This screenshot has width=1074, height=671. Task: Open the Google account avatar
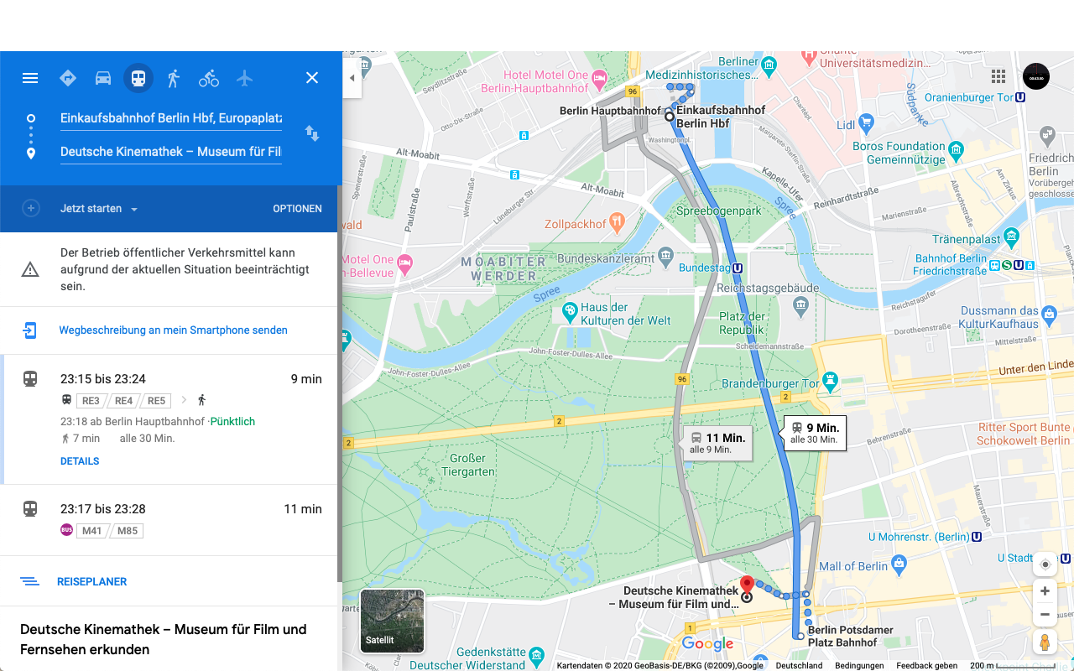[1036, 76]
